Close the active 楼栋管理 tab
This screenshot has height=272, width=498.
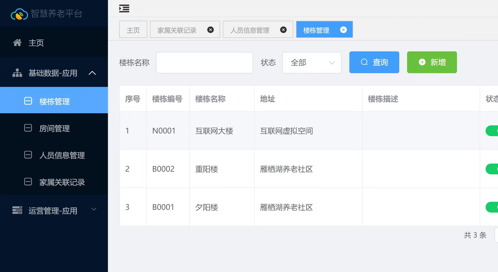(343, 30)
